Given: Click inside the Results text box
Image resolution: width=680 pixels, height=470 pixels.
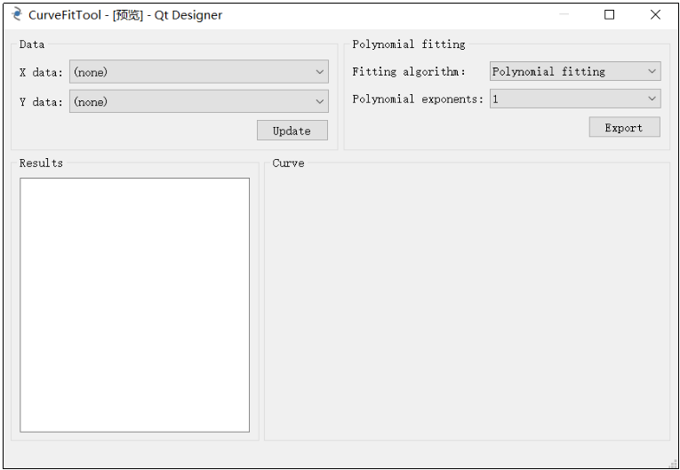Looking at the screenshot, I should [x=134, y=305].
